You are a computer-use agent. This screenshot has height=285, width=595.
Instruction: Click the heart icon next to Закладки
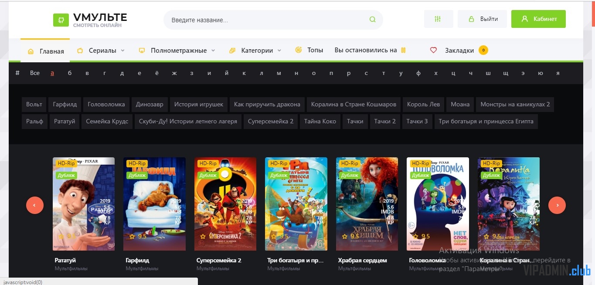tap(433, 50)
